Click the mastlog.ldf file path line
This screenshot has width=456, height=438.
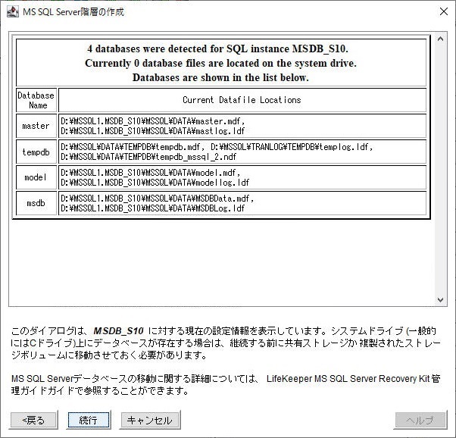[153, 131]
